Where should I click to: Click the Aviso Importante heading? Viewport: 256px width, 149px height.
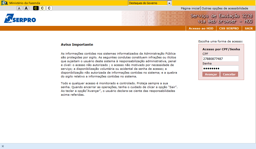(x=77, y=44)
